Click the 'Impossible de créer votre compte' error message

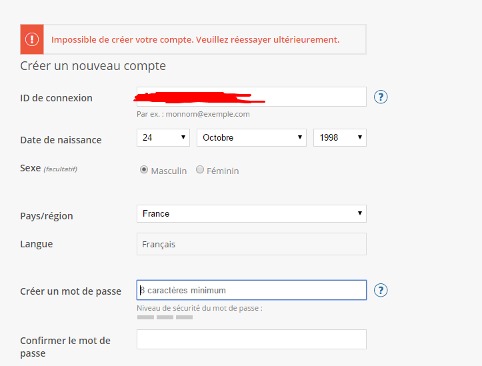tap(195, 39)
